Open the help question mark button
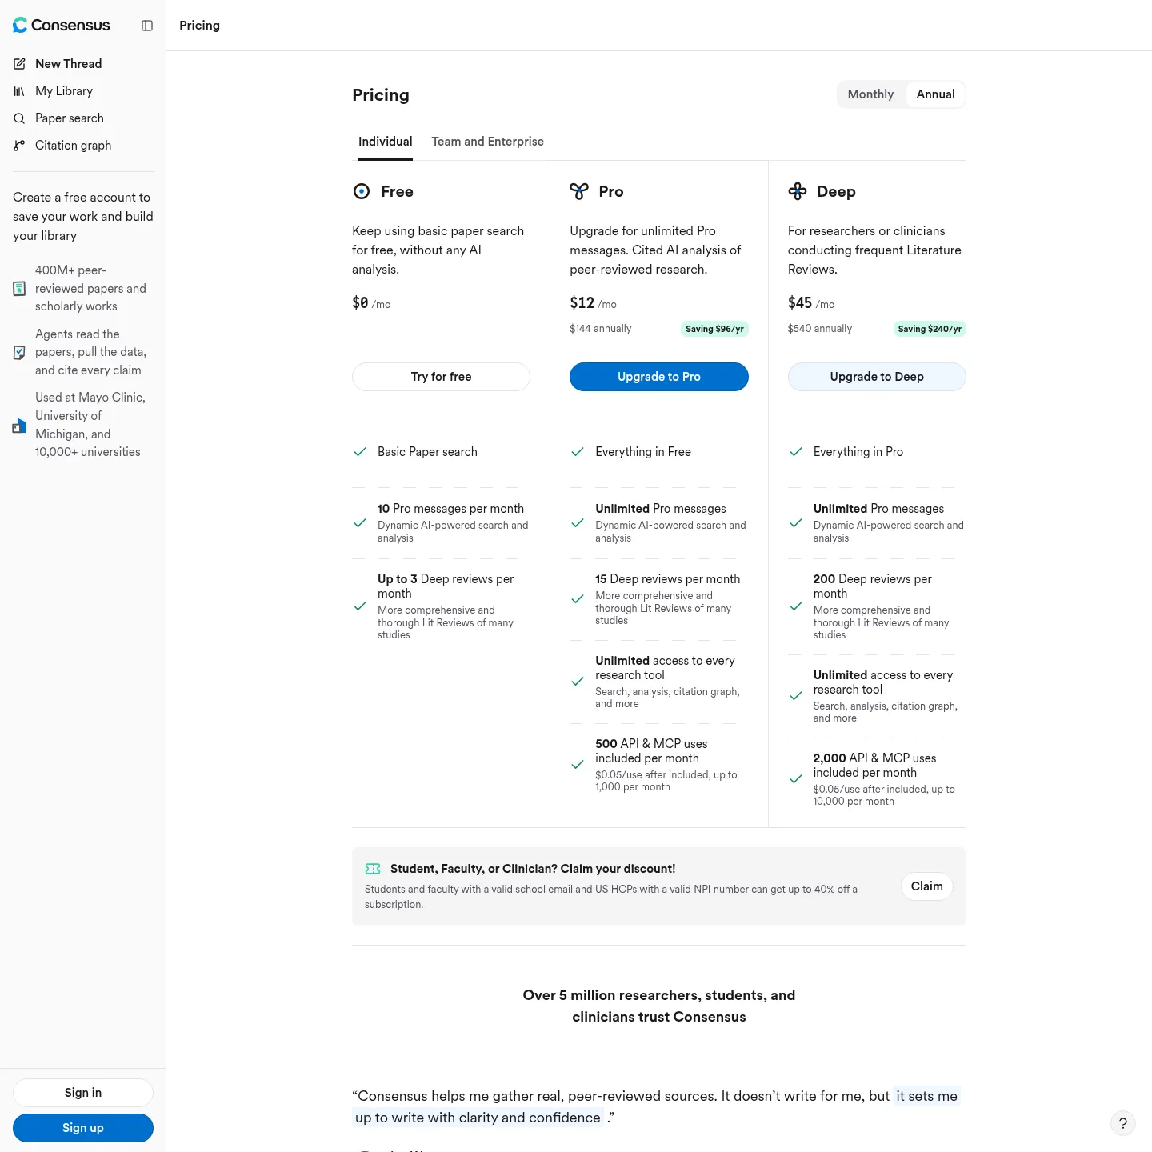Screen dimensions: 1152x1152 tap(1123, 1123)
